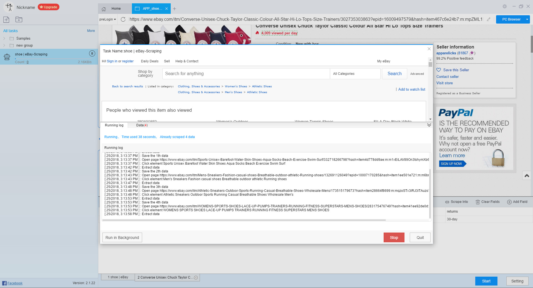533x288 pixels.
Task: Open the Sell menu item
Action: coord(167,61)
